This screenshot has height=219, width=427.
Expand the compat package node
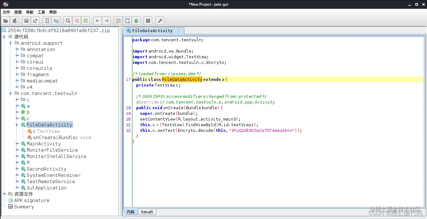[x=17, y=56]
